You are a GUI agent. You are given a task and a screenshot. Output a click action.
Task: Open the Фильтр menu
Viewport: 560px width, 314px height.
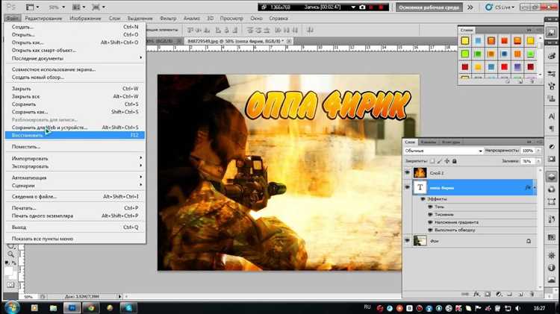point(168,18)
